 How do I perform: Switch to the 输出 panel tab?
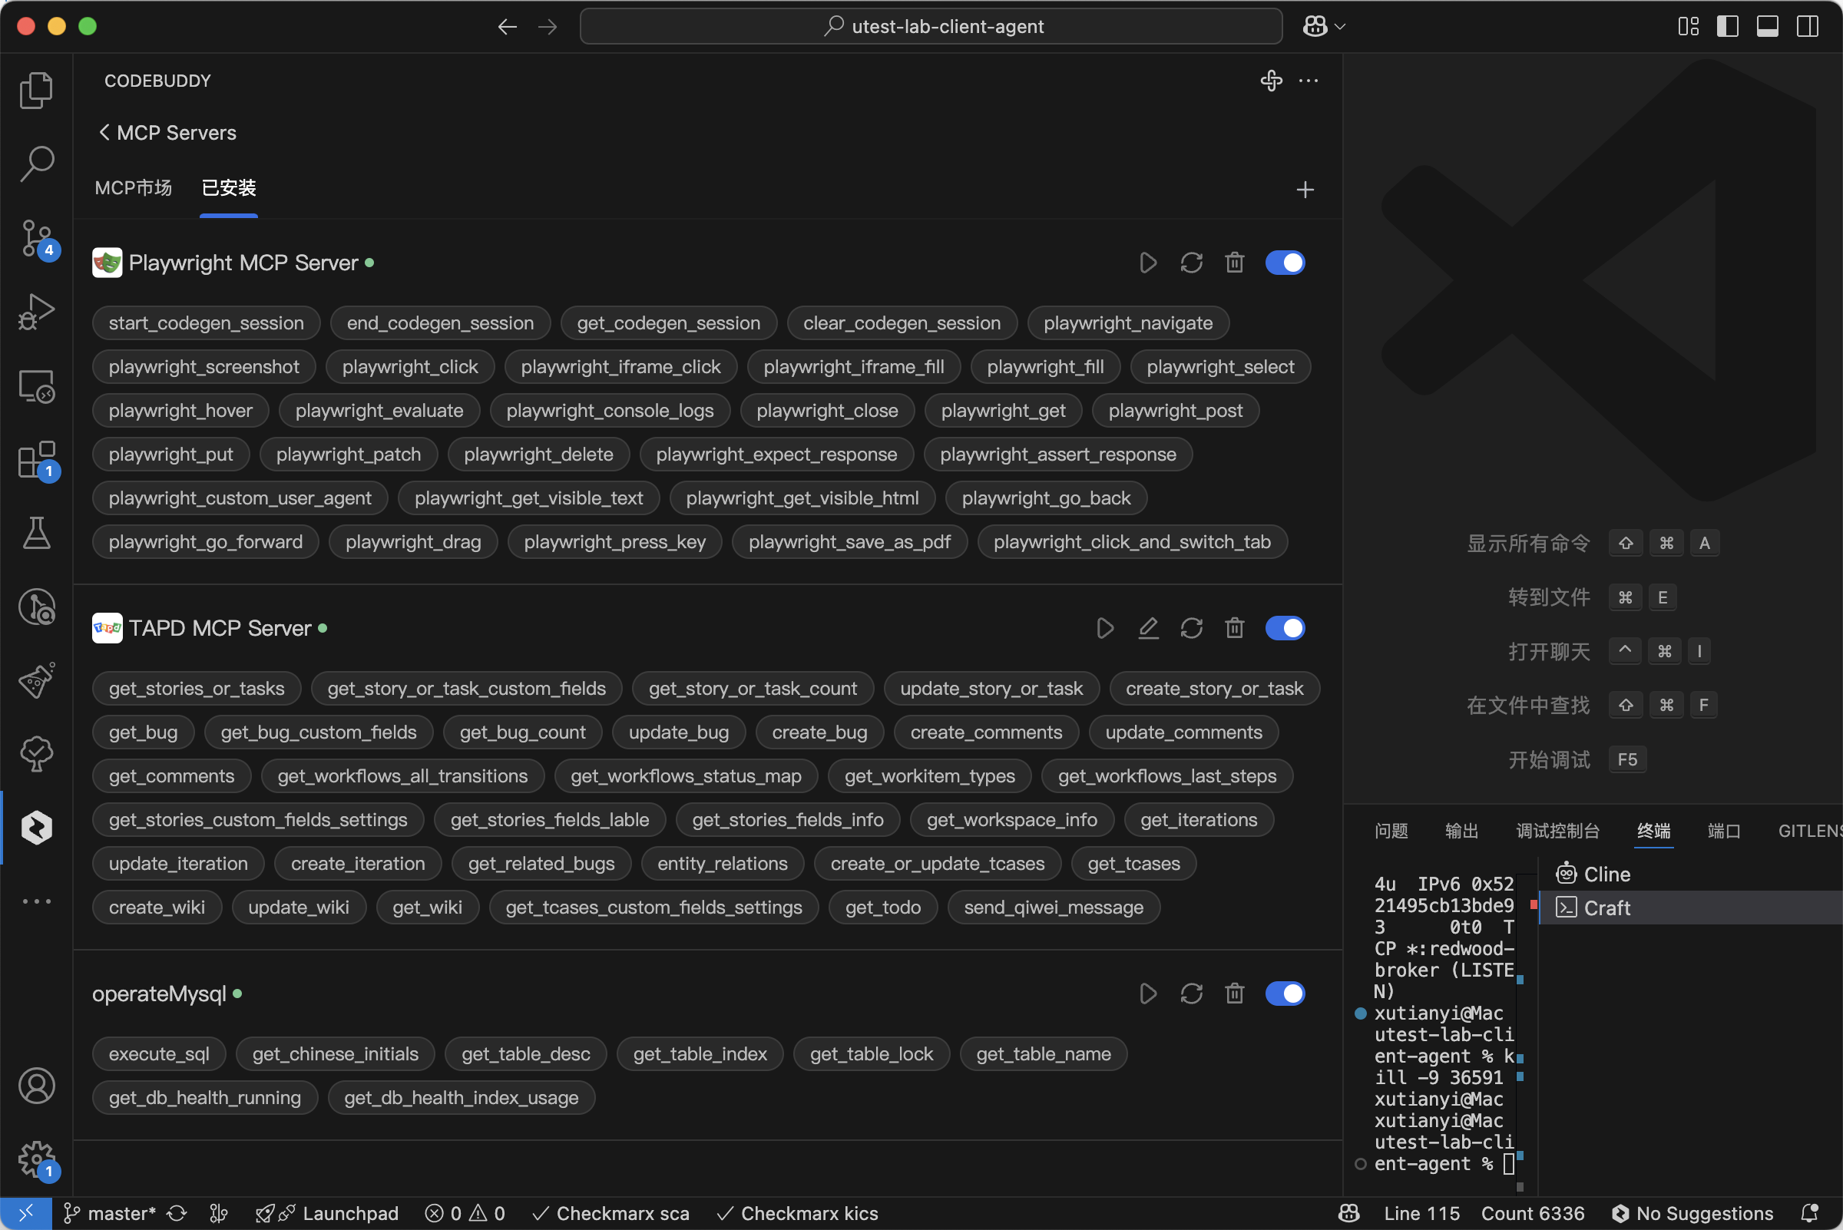(1461, 831)
